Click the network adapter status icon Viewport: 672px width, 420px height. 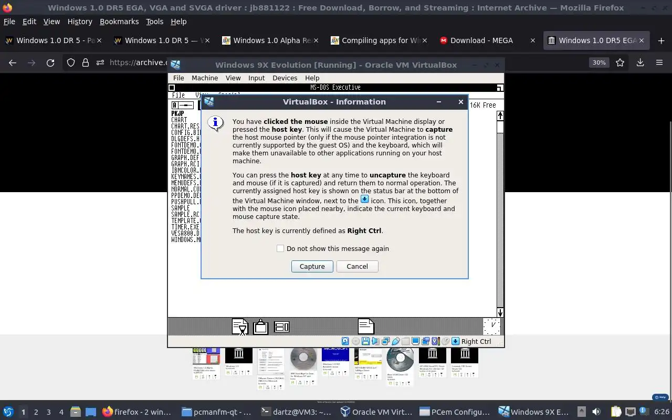[x=385, y=341]
